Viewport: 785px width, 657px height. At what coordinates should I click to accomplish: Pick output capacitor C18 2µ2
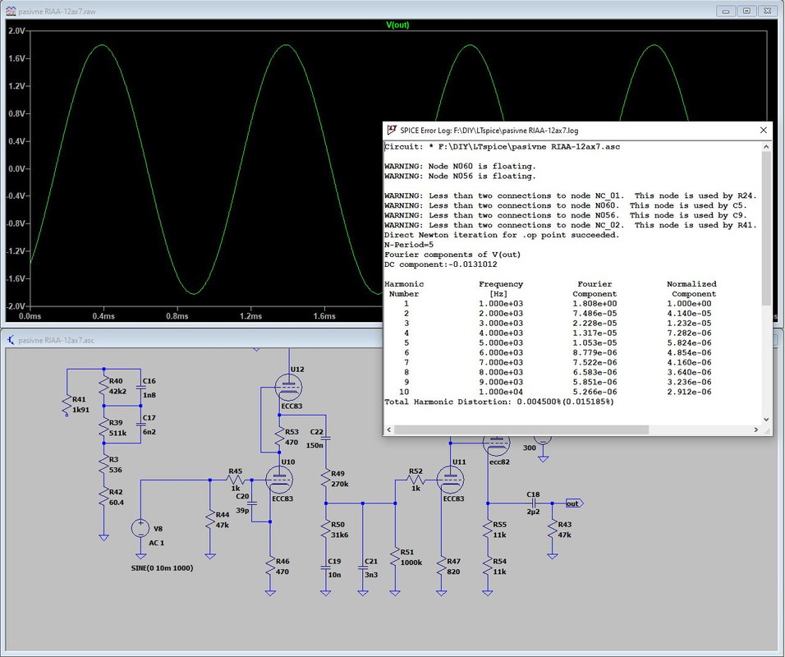pyautogui.click(x=534, y=503)
